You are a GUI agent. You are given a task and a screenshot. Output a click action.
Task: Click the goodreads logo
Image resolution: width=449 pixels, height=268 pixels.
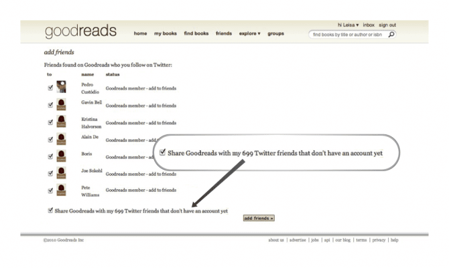pyautogui.click(x=80, y=31)
